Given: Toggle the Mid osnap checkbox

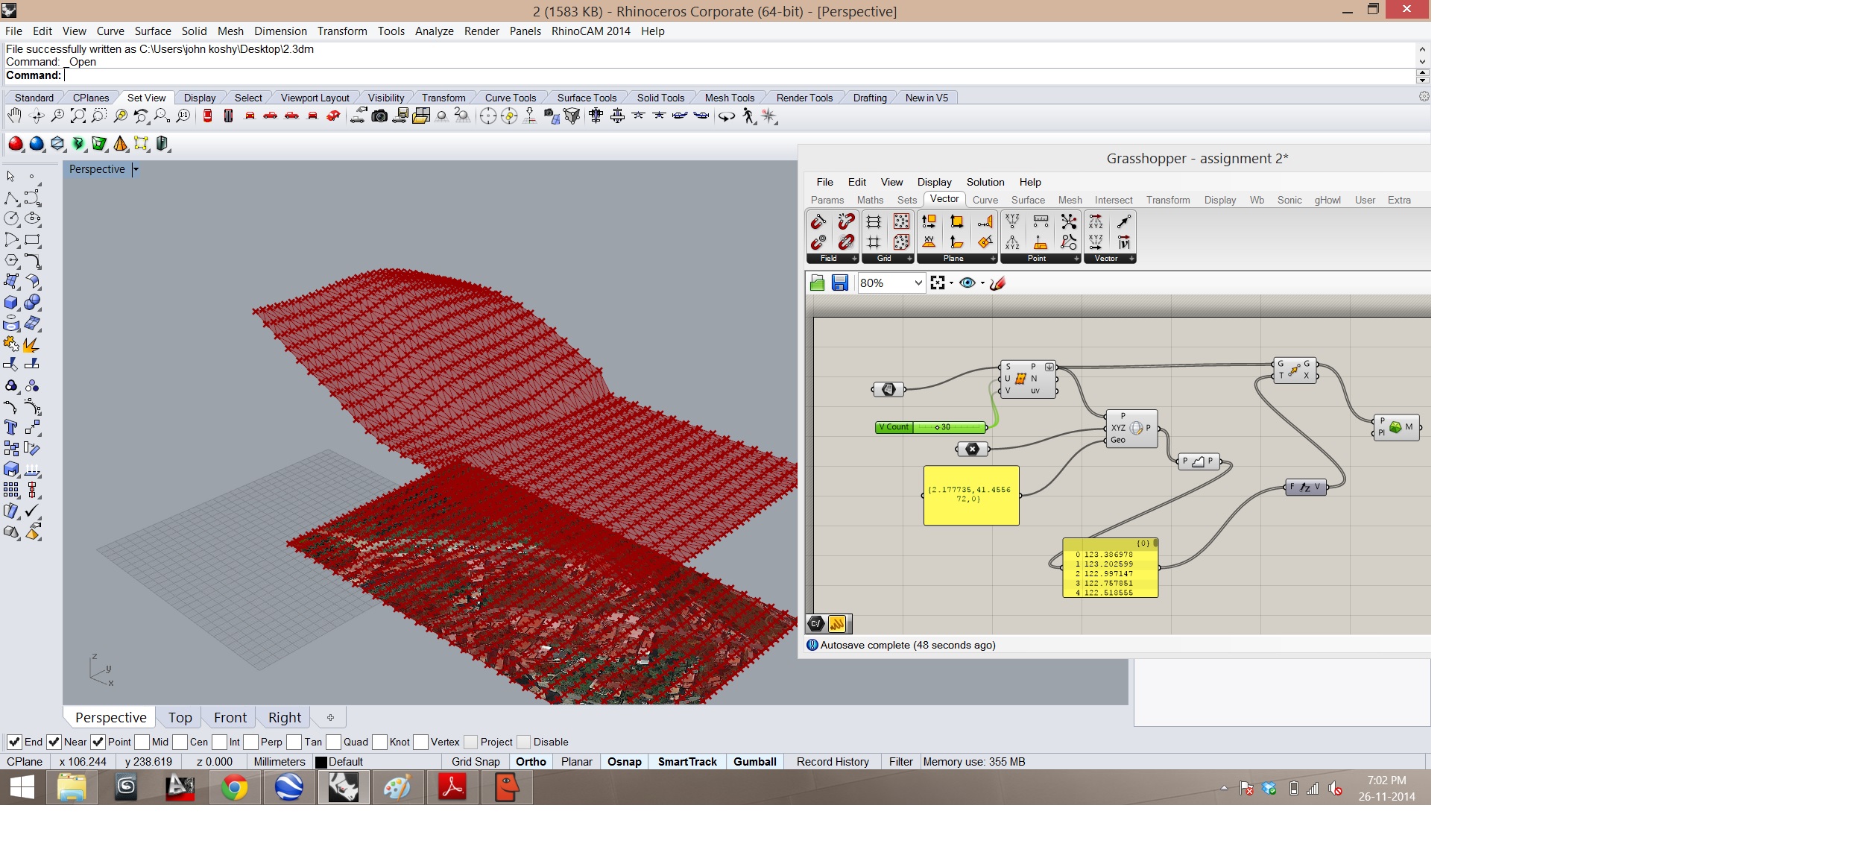Looking at the screenshot, I should (142, 742).
